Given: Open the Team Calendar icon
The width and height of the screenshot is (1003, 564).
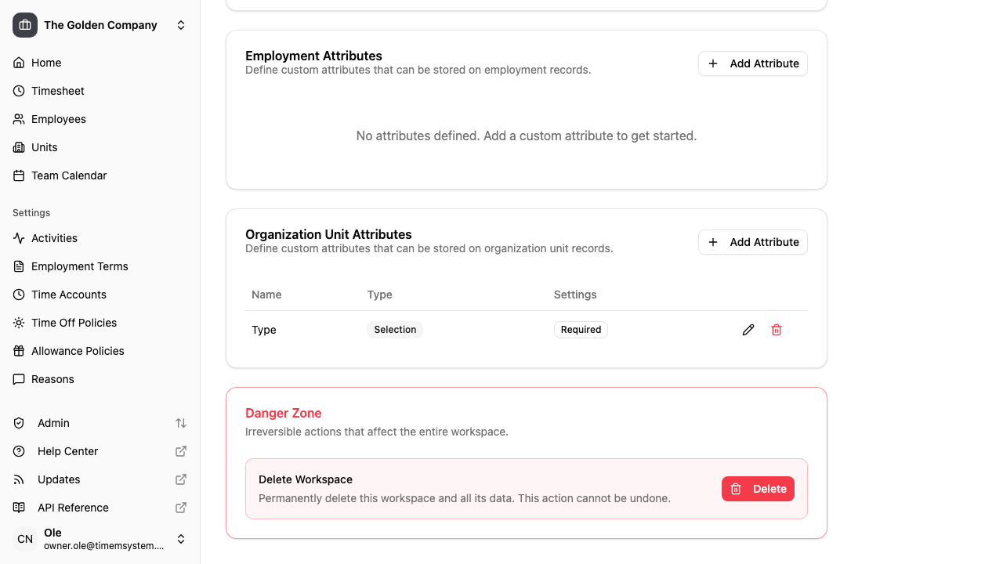Looking at the screenshot, I should click(x=18, y=175).
